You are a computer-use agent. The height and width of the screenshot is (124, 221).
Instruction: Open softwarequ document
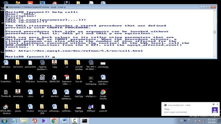click(x=55, y=108)
